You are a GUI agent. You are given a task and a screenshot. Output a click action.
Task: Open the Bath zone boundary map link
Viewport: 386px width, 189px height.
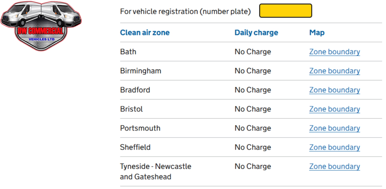(x=334, y=52)
